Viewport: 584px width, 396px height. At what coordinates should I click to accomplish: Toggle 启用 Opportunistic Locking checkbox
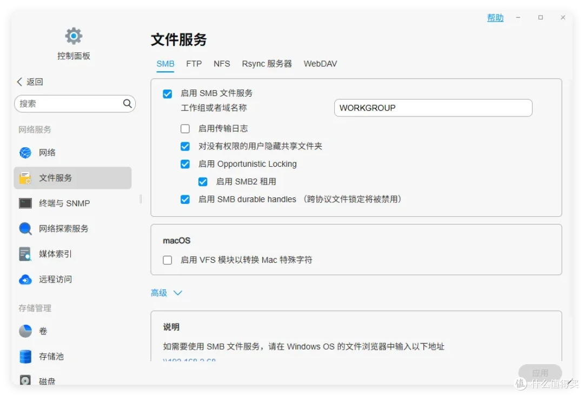185,164
